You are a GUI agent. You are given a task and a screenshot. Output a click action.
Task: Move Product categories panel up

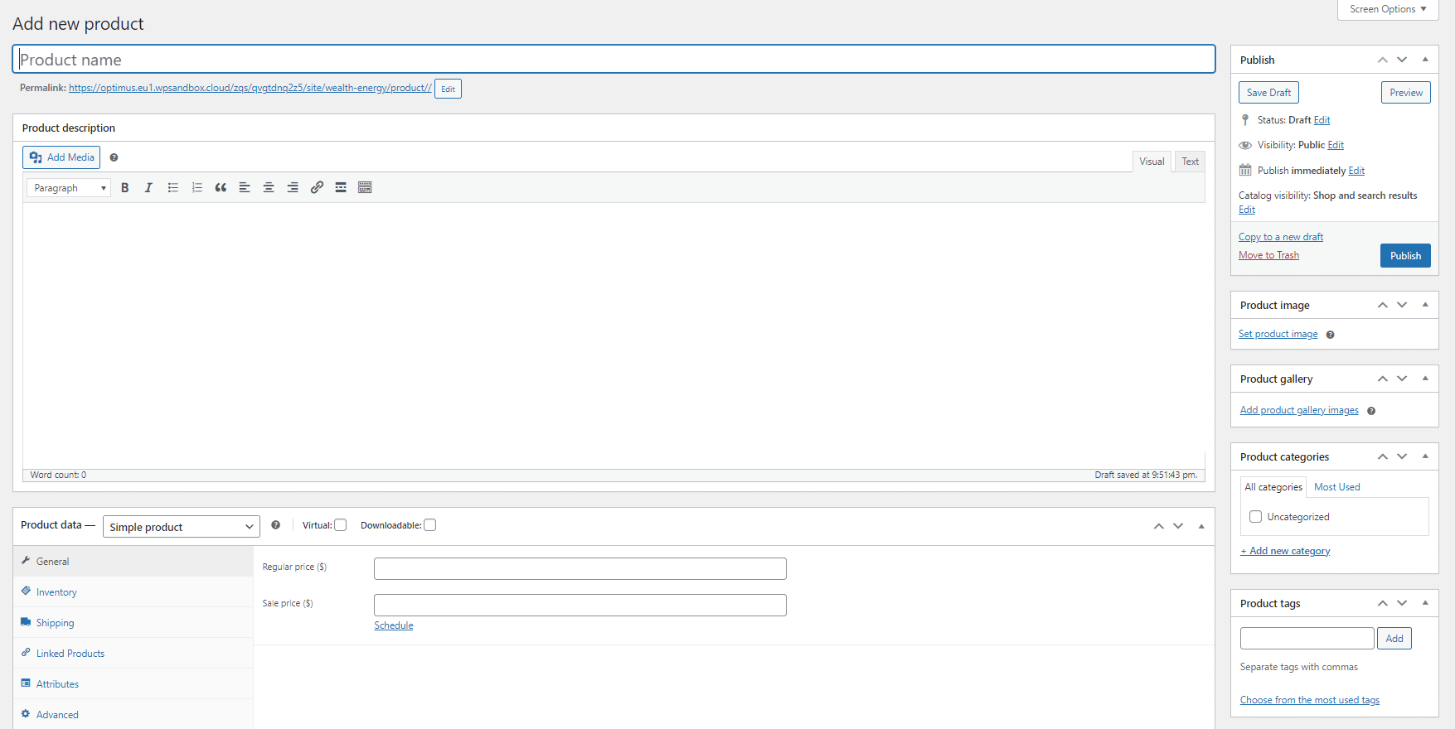click(x=1383, y=456)
